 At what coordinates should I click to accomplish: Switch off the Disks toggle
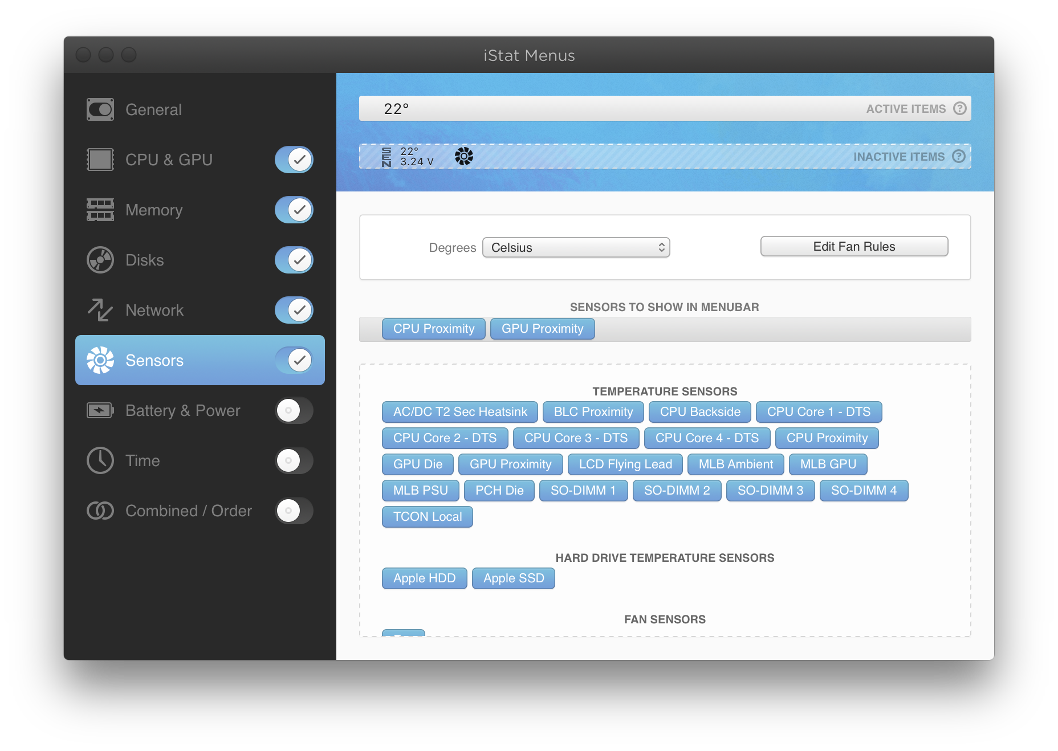tap(294, 260)
